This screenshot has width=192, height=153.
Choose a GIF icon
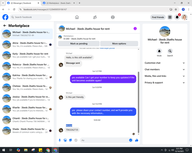pyautogui.click(x=76, y=140)
